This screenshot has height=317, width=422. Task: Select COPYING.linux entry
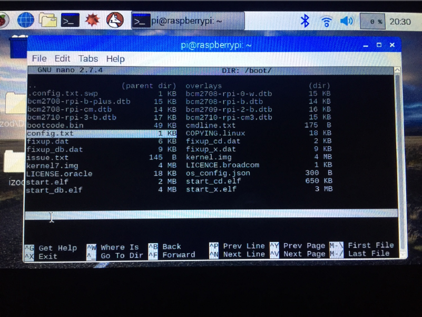[258, 133]
